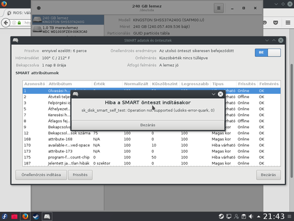The width and height of the screenshot is (294, 221).
Task: Click the Steam system tray icon
Action: tap(221, 217)
